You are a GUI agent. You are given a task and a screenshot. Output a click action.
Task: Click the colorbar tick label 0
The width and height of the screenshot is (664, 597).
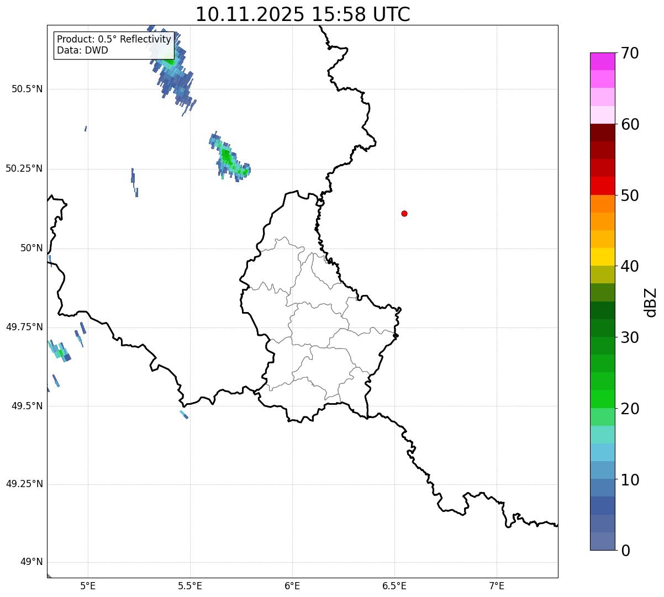(625, 551)
